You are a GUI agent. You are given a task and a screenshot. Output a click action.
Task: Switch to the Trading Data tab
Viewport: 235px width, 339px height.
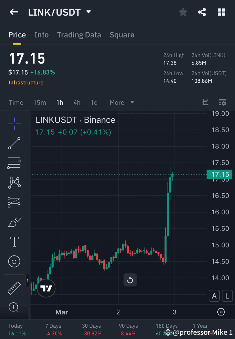click(79, 35)
